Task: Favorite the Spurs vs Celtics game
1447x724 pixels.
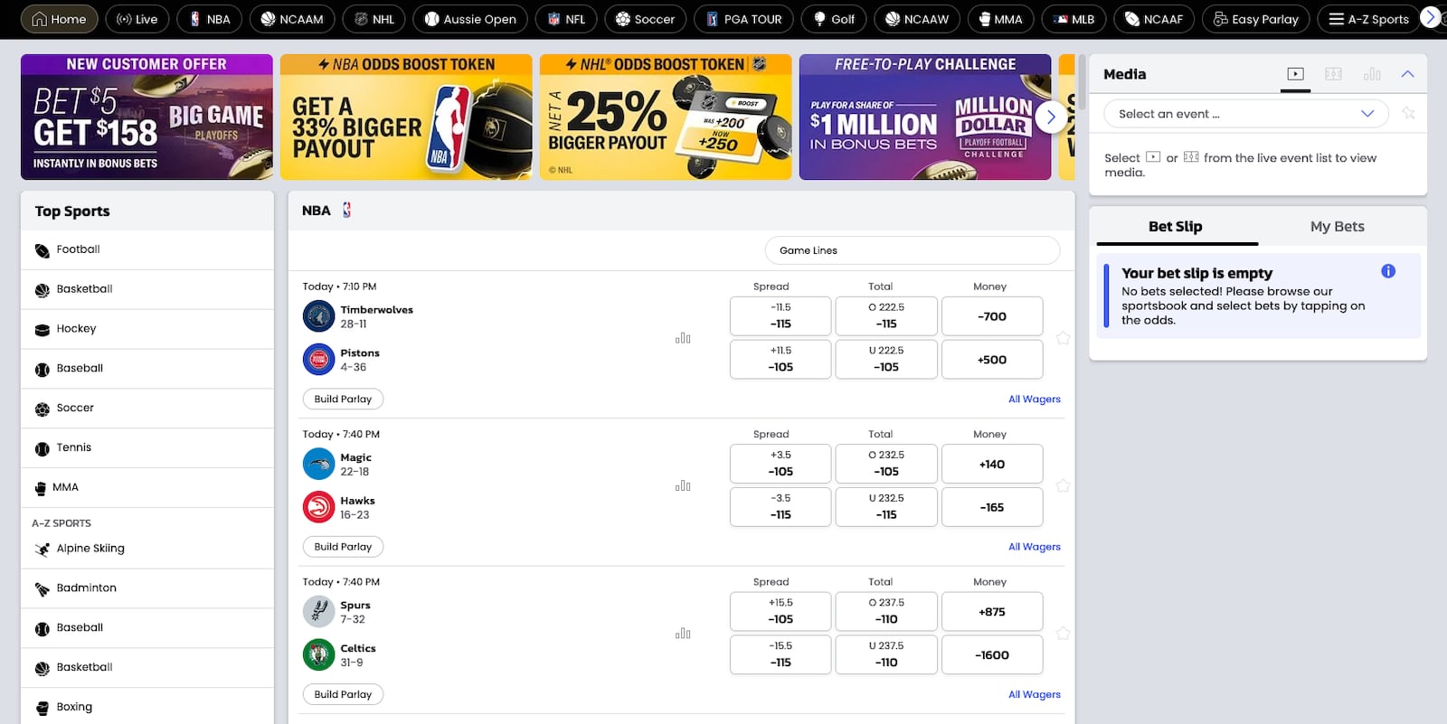Action: tap(1063, 634)
